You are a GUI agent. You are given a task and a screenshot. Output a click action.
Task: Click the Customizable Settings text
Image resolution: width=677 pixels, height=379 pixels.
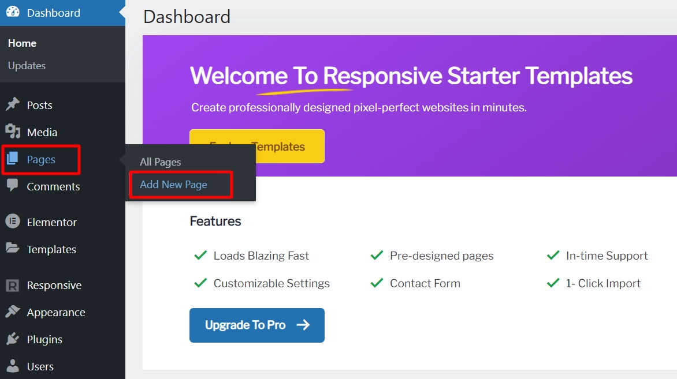(271, 283)
